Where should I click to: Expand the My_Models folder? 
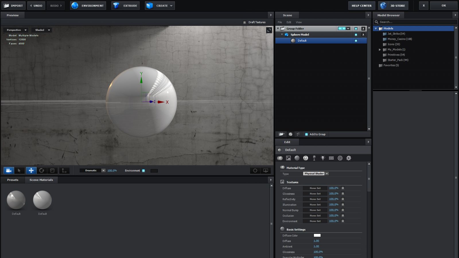tap(380, 49)
